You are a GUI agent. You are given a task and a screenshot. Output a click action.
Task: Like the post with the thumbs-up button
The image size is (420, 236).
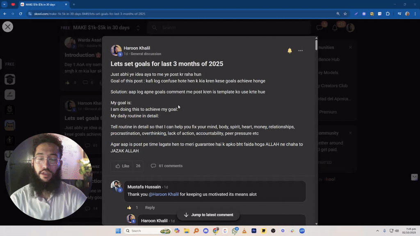click(122, 166)
